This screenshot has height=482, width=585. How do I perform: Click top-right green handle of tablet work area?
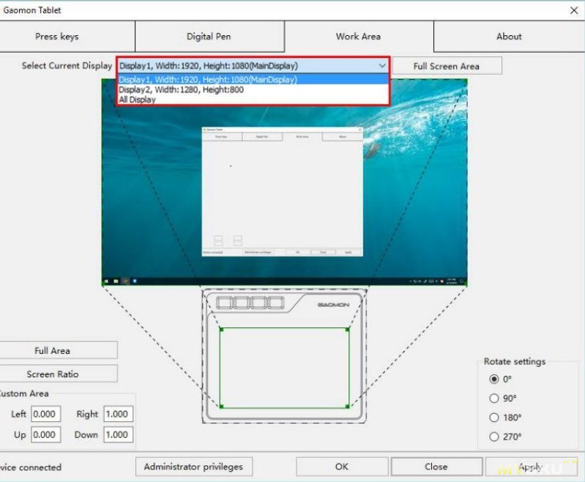[x=348, y=330]
